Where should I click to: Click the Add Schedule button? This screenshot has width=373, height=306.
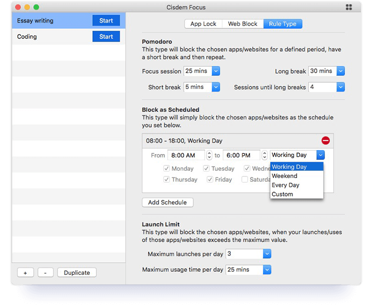168,202
